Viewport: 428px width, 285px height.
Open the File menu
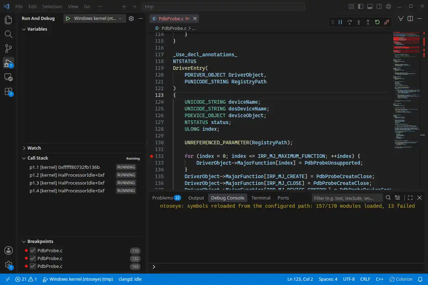coord(19,6)
